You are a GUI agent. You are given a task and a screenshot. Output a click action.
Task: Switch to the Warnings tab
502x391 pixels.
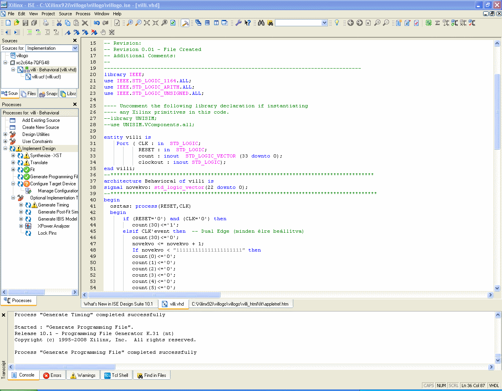pyautogui.click(x=83, y=375)
